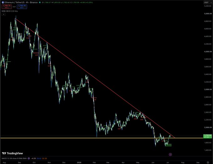Screen dimensions: 213x164
Task: Click the Apr label on time axis
Action: tap(123, 162)
